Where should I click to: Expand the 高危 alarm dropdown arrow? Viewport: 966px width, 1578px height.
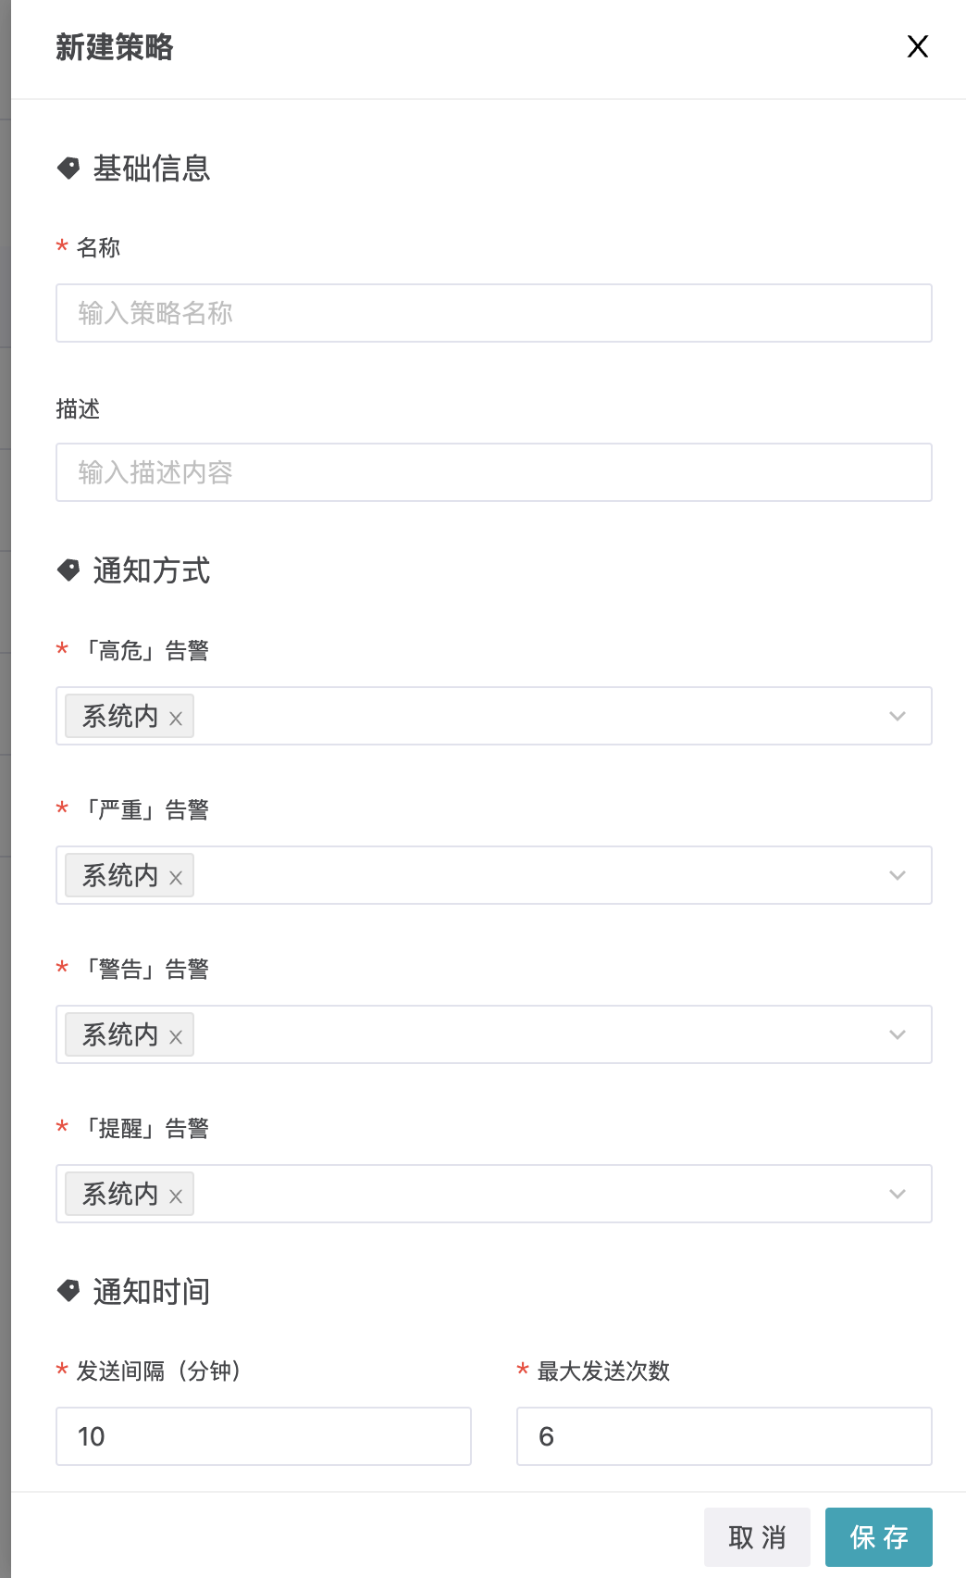point(897,716)
